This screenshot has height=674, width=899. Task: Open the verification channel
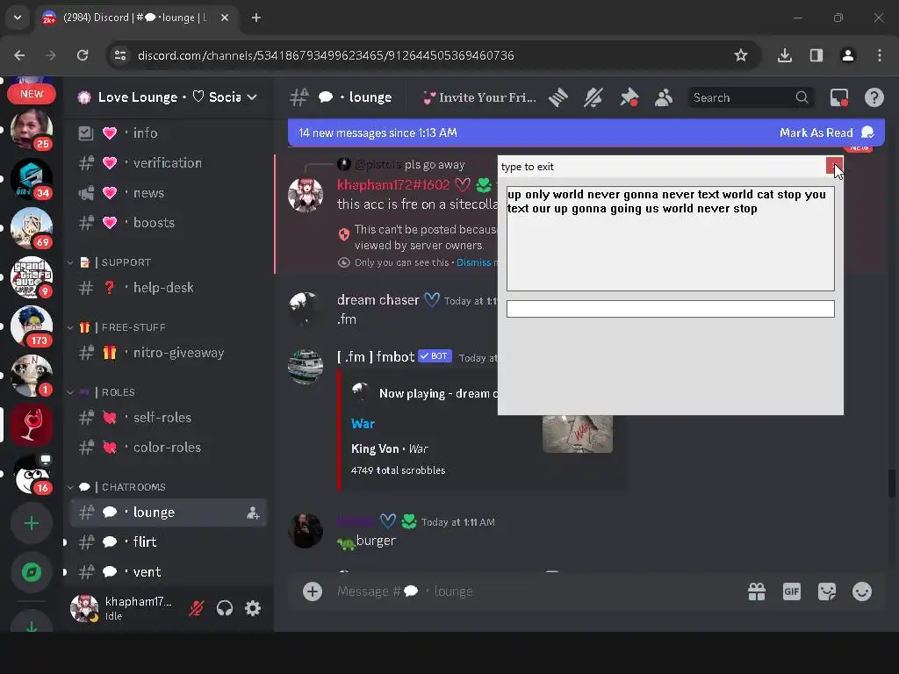point(168,162)
